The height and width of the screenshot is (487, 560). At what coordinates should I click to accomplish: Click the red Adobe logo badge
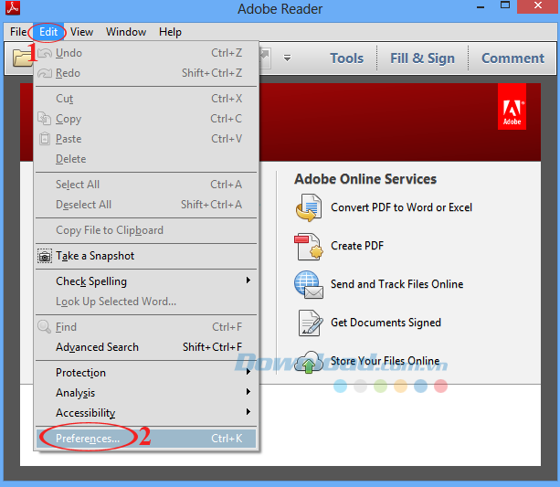click(x=512, y=107)
